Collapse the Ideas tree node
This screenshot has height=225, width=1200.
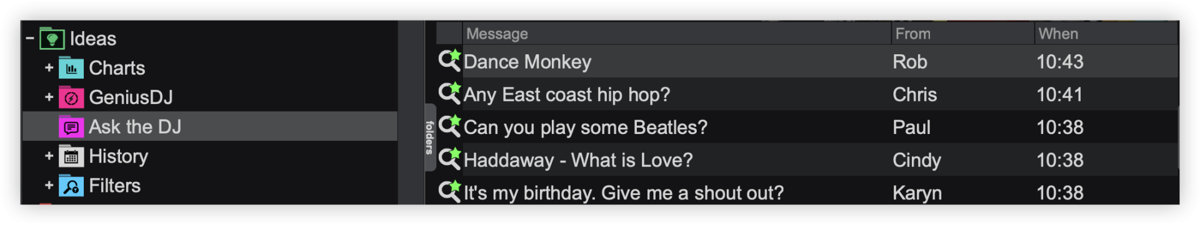[x=29, y=39]
